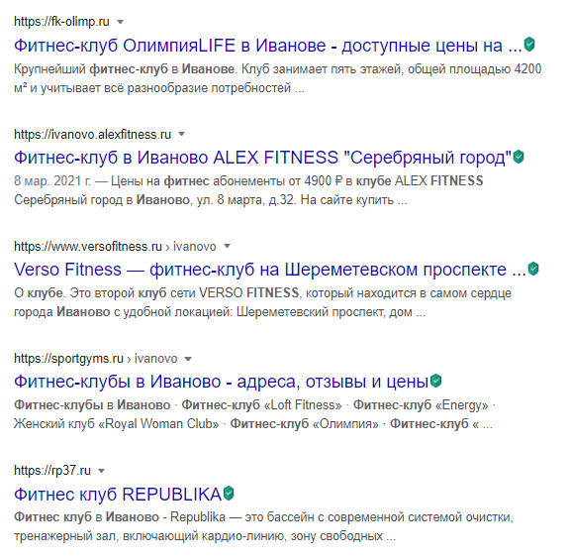Click the https://ivanovo.alexfitness.ru URL text
This screenshot has width=570, height=559.
[x=92, y=135]
